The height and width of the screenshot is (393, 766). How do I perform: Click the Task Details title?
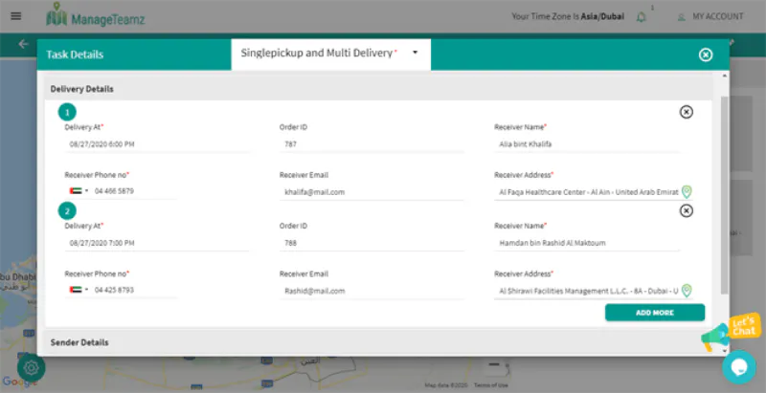pos(75,55)
